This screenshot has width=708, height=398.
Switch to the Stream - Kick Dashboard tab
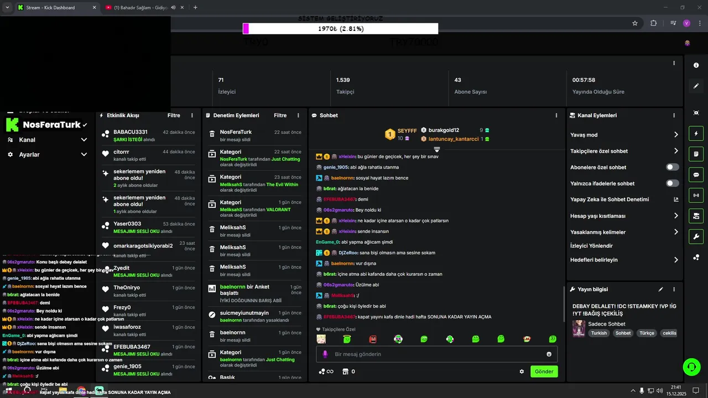click(x=56, y=8)
